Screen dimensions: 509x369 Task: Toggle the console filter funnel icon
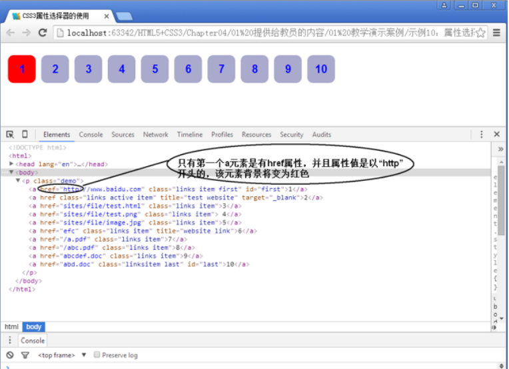point(25,355)
